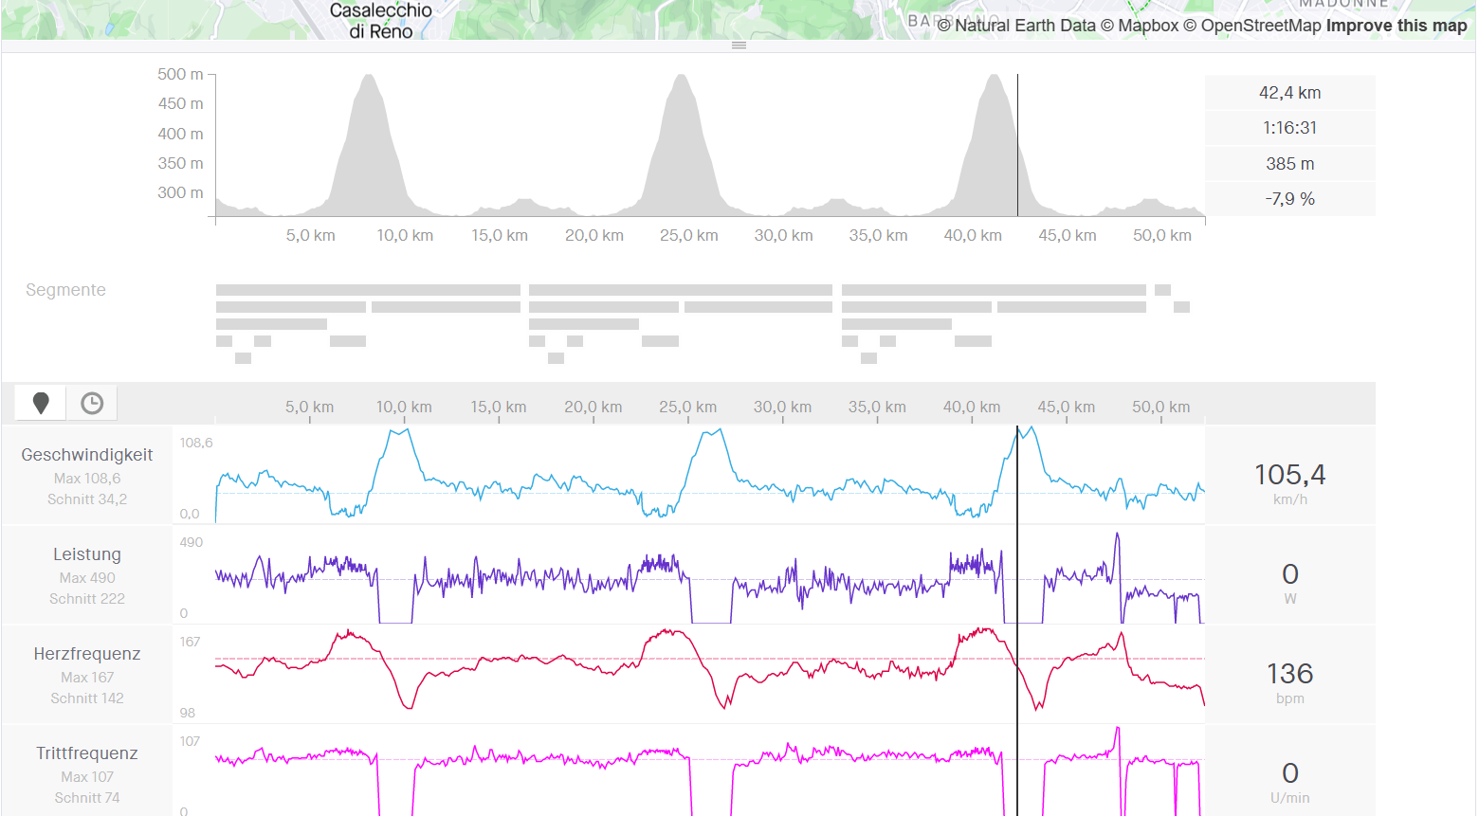Click the 136 bpm heart rate readout
Screen dimensions: 1479x816
[x=1289, y=674]
